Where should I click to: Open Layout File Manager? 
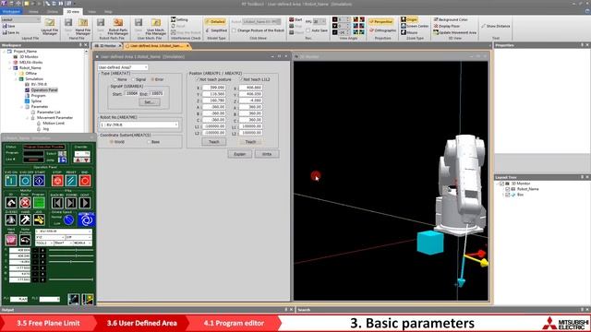point(50,27)
